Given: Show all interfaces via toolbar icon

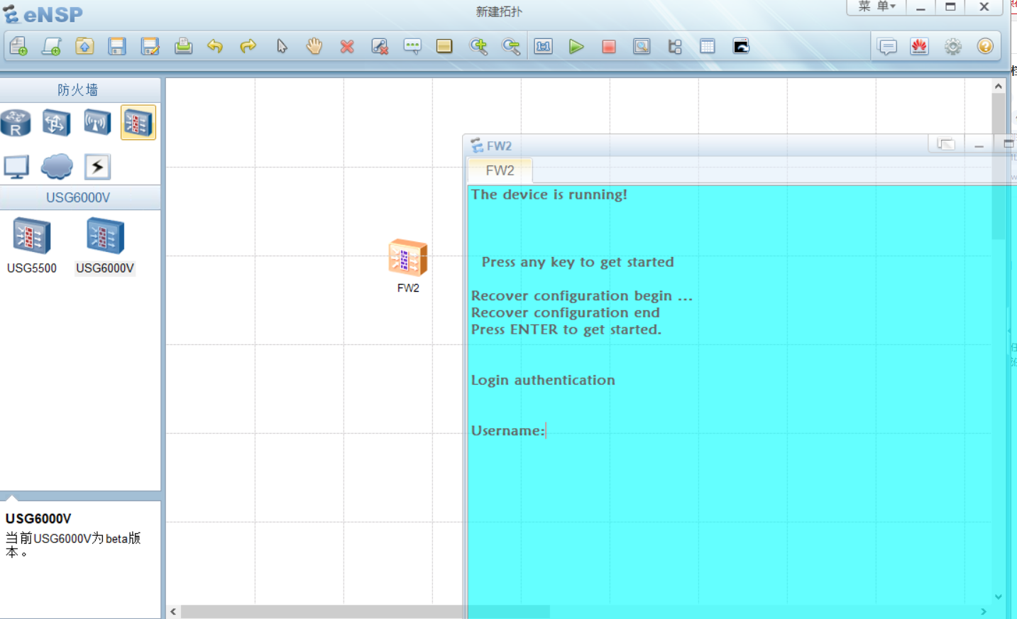Looking at the screenshot, I should (675, 47).
